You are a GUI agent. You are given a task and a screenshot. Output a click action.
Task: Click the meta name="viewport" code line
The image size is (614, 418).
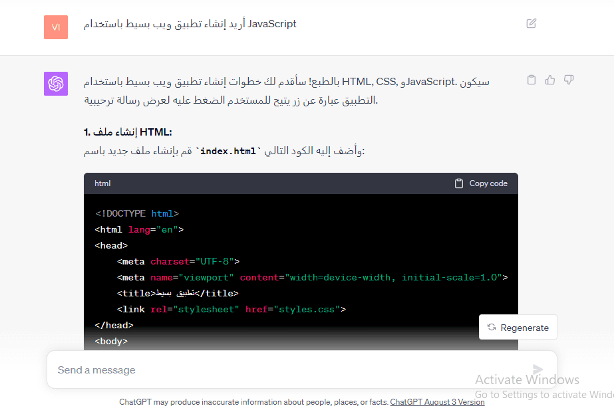[x=312, y=278]
